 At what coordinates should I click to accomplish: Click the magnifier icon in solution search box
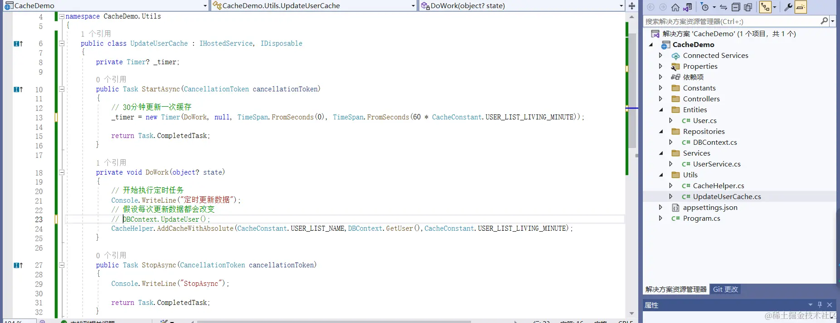tap(824, 21)
